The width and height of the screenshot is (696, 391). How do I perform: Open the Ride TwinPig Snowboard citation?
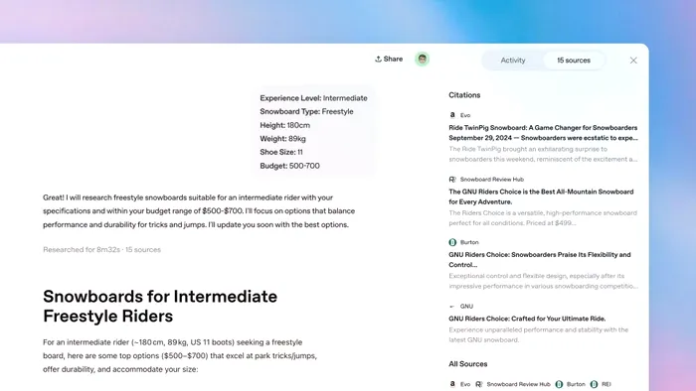(543, 133)
